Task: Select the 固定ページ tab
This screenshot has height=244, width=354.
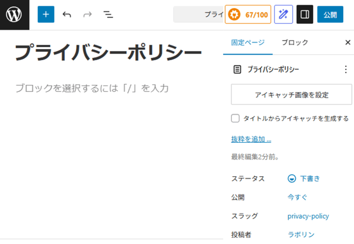Action: (x=247, y=42)
